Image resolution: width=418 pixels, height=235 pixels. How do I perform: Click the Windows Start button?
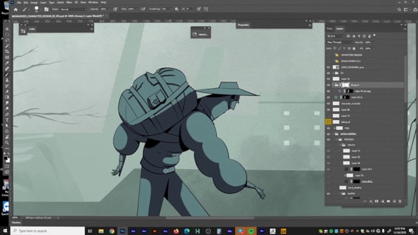point(5,231)
